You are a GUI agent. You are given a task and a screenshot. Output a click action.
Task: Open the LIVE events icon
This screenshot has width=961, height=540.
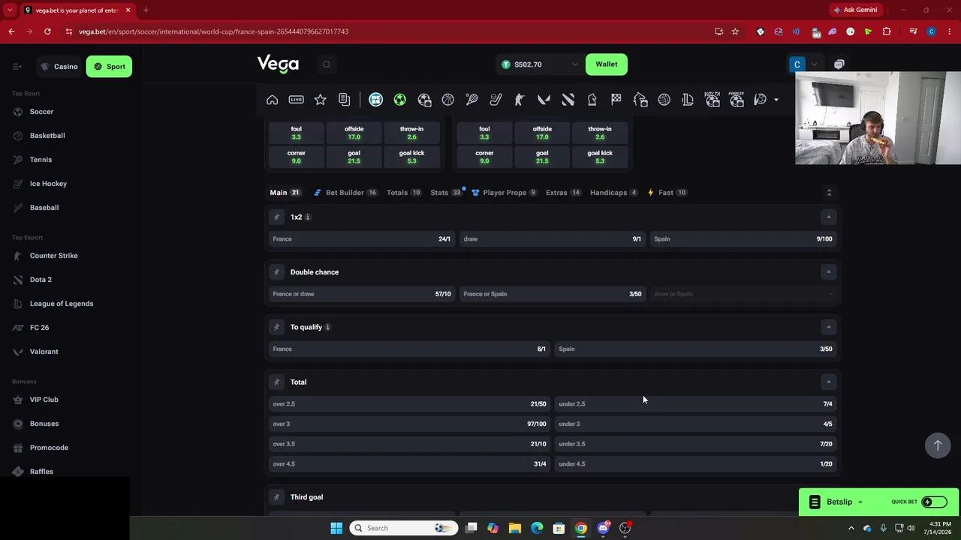(297, 100)
